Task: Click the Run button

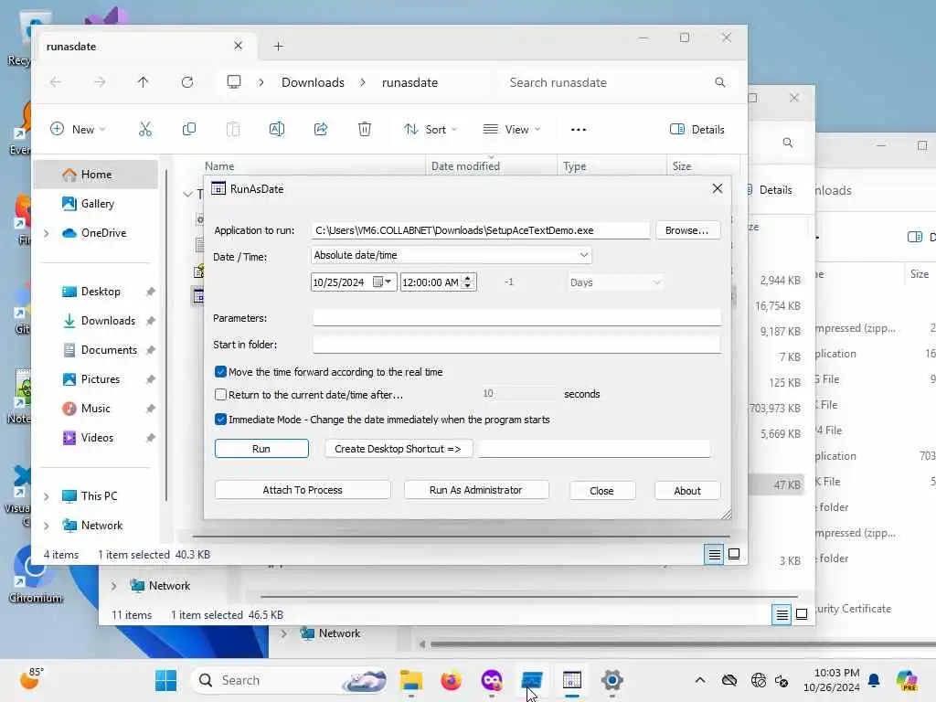Action: (x=261, y=448)
